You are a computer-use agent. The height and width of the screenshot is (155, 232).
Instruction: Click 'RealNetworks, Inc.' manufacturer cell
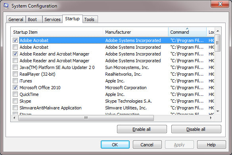(123, 74)
